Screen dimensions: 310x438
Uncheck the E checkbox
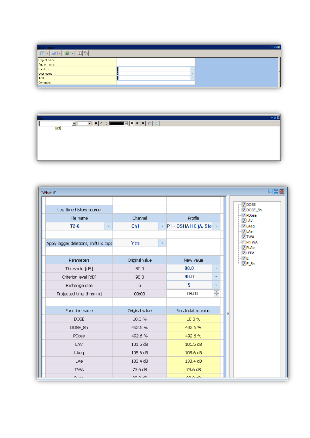coord(244,258)
